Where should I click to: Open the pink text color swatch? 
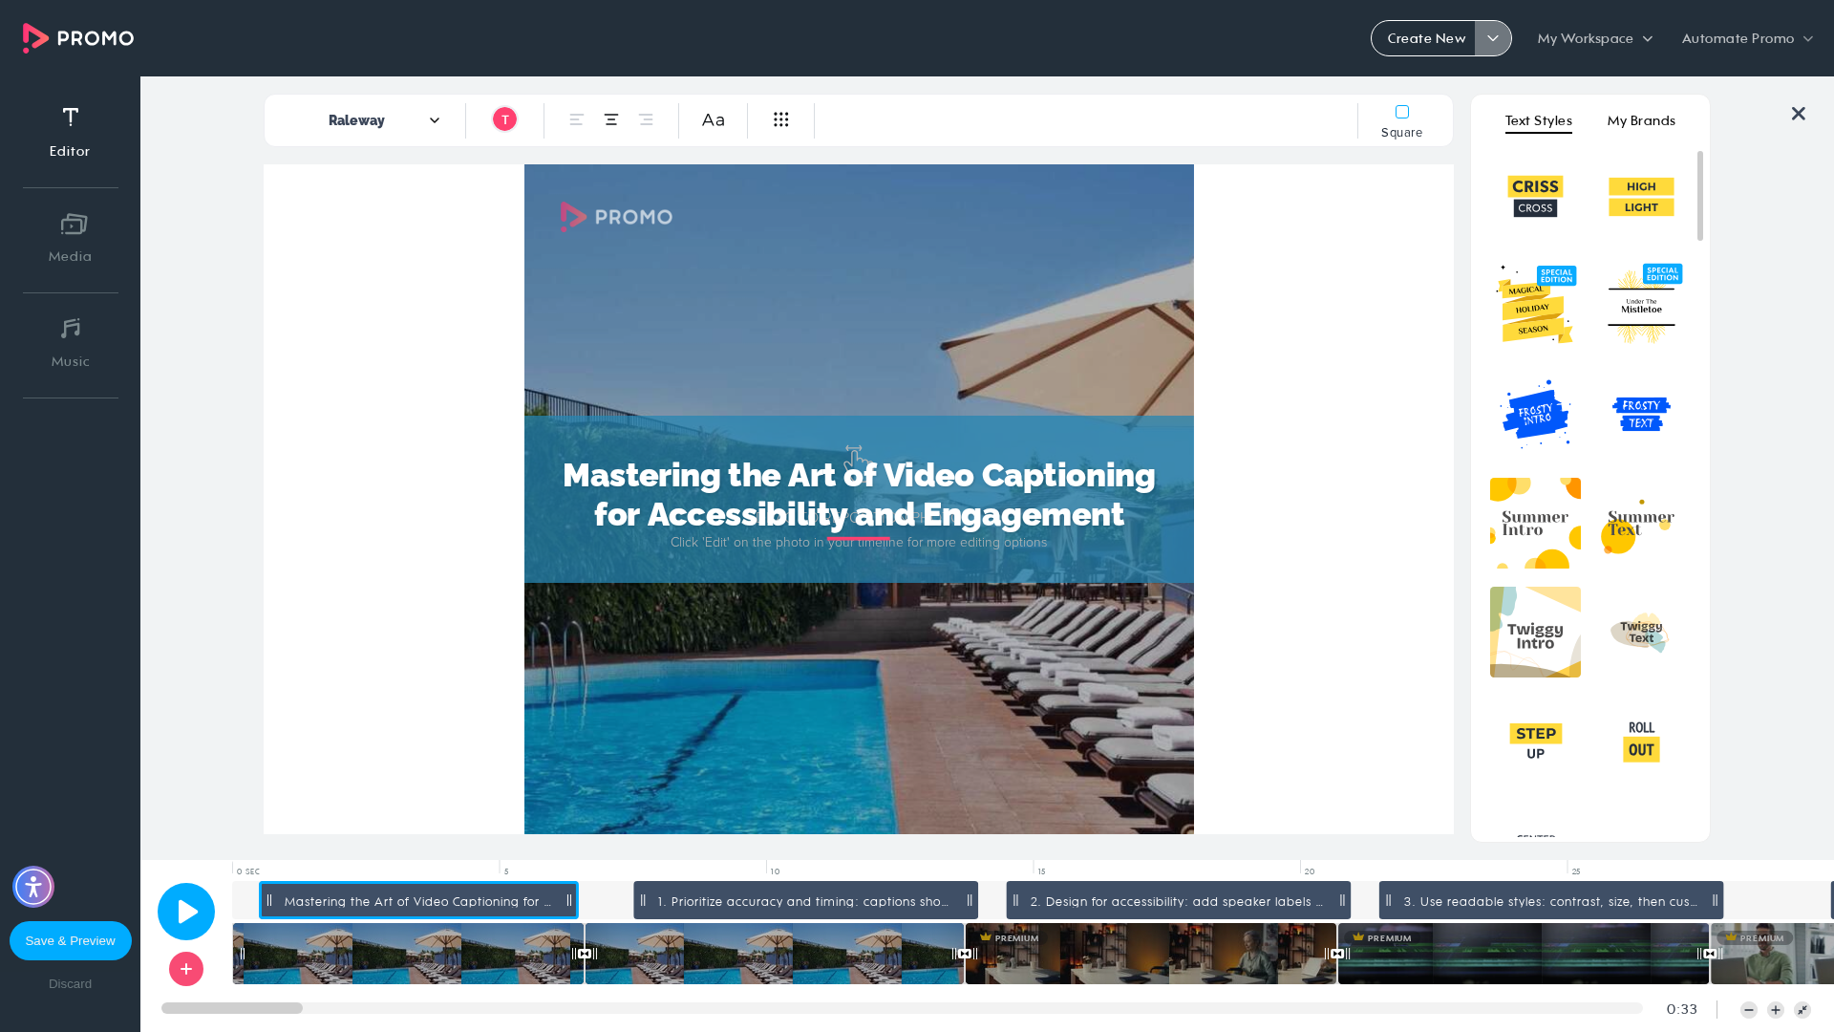tap(504, 119)
